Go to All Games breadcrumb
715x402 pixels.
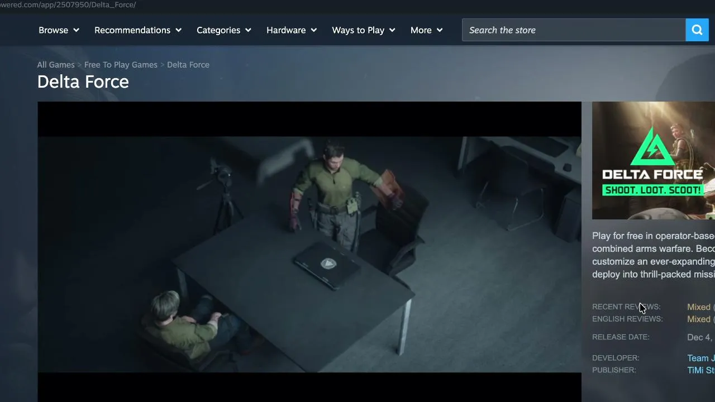[x=56, y=65]
